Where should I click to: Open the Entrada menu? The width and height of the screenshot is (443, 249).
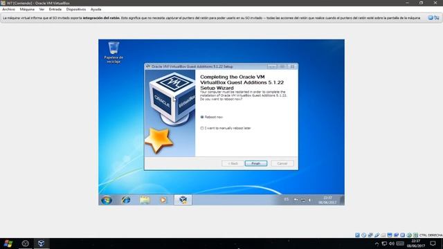point(55,9)
